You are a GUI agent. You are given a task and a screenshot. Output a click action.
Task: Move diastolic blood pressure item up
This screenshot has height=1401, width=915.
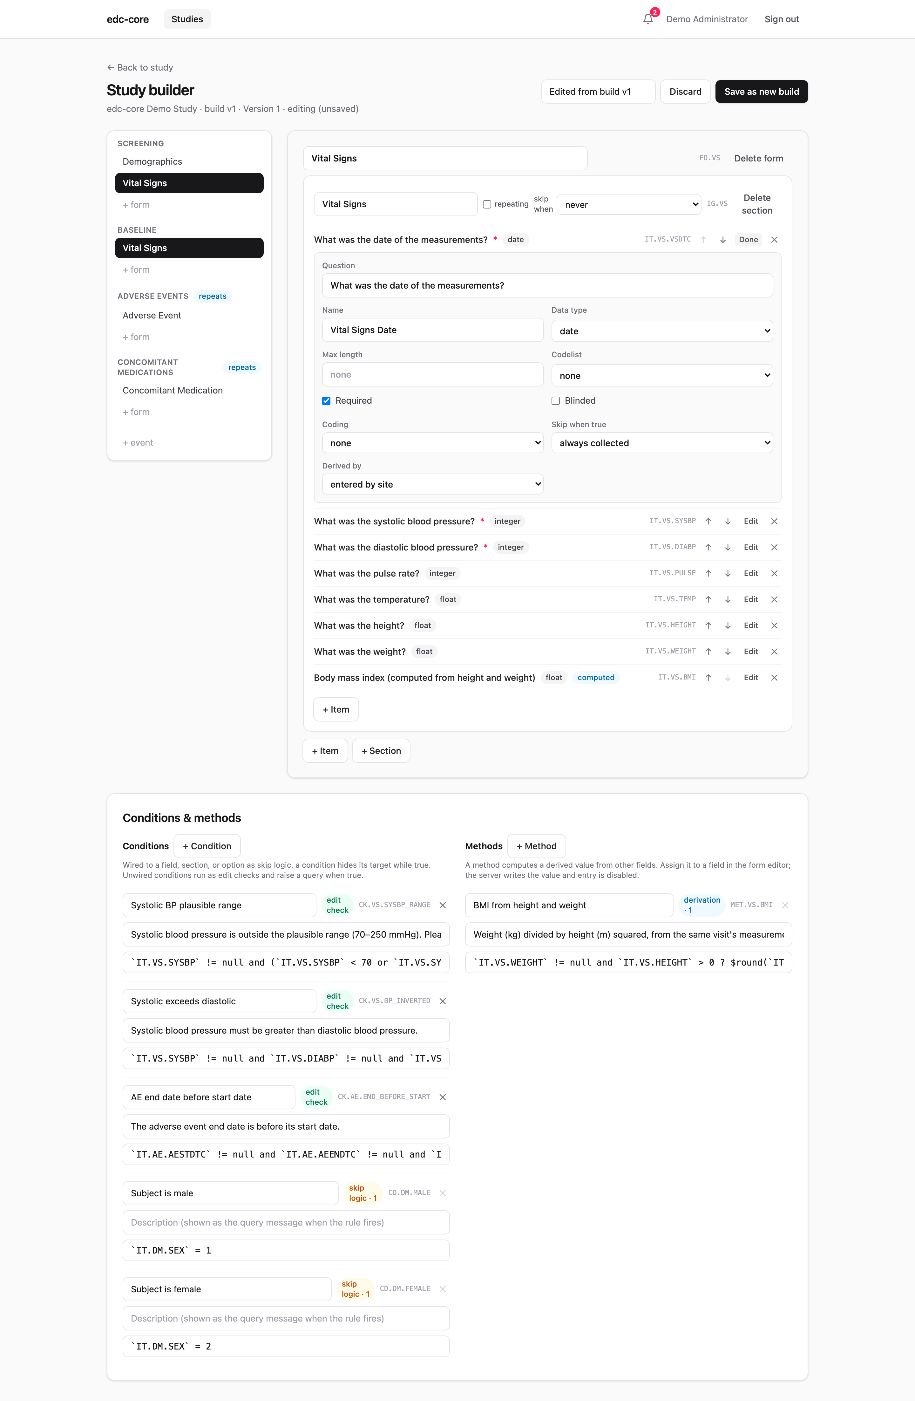(x=708, y=547)
